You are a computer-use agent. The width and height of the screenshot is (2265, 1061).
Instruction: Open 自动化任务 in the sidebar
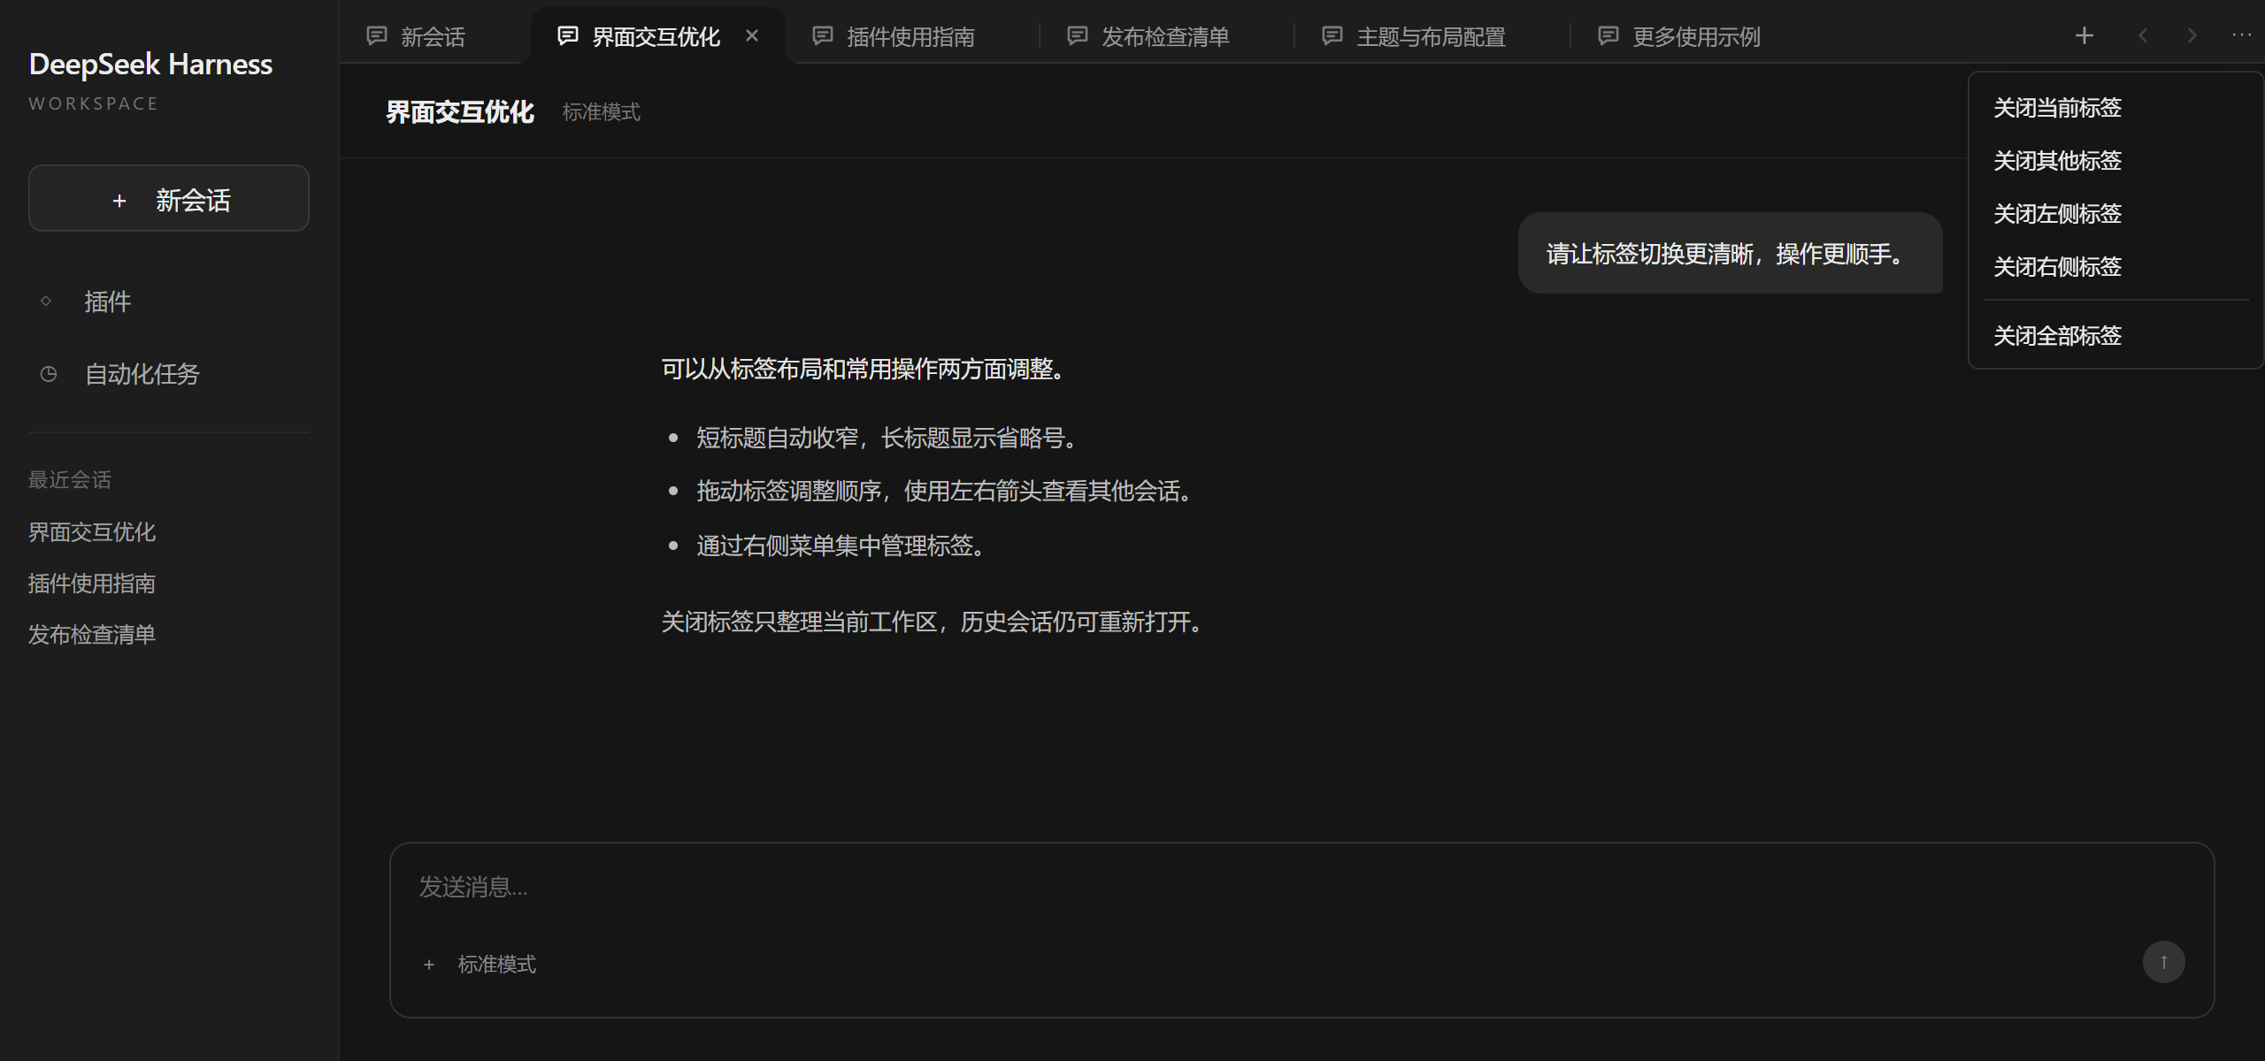pyautogui.click(x=169, y=374)
